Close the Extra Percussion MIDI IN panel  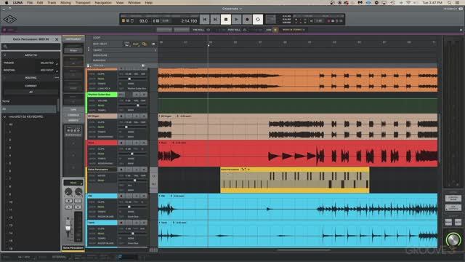(57, 39)
